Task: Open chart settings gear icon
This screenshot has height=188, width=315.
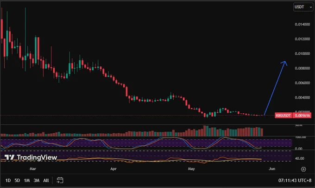Action: 303,169
